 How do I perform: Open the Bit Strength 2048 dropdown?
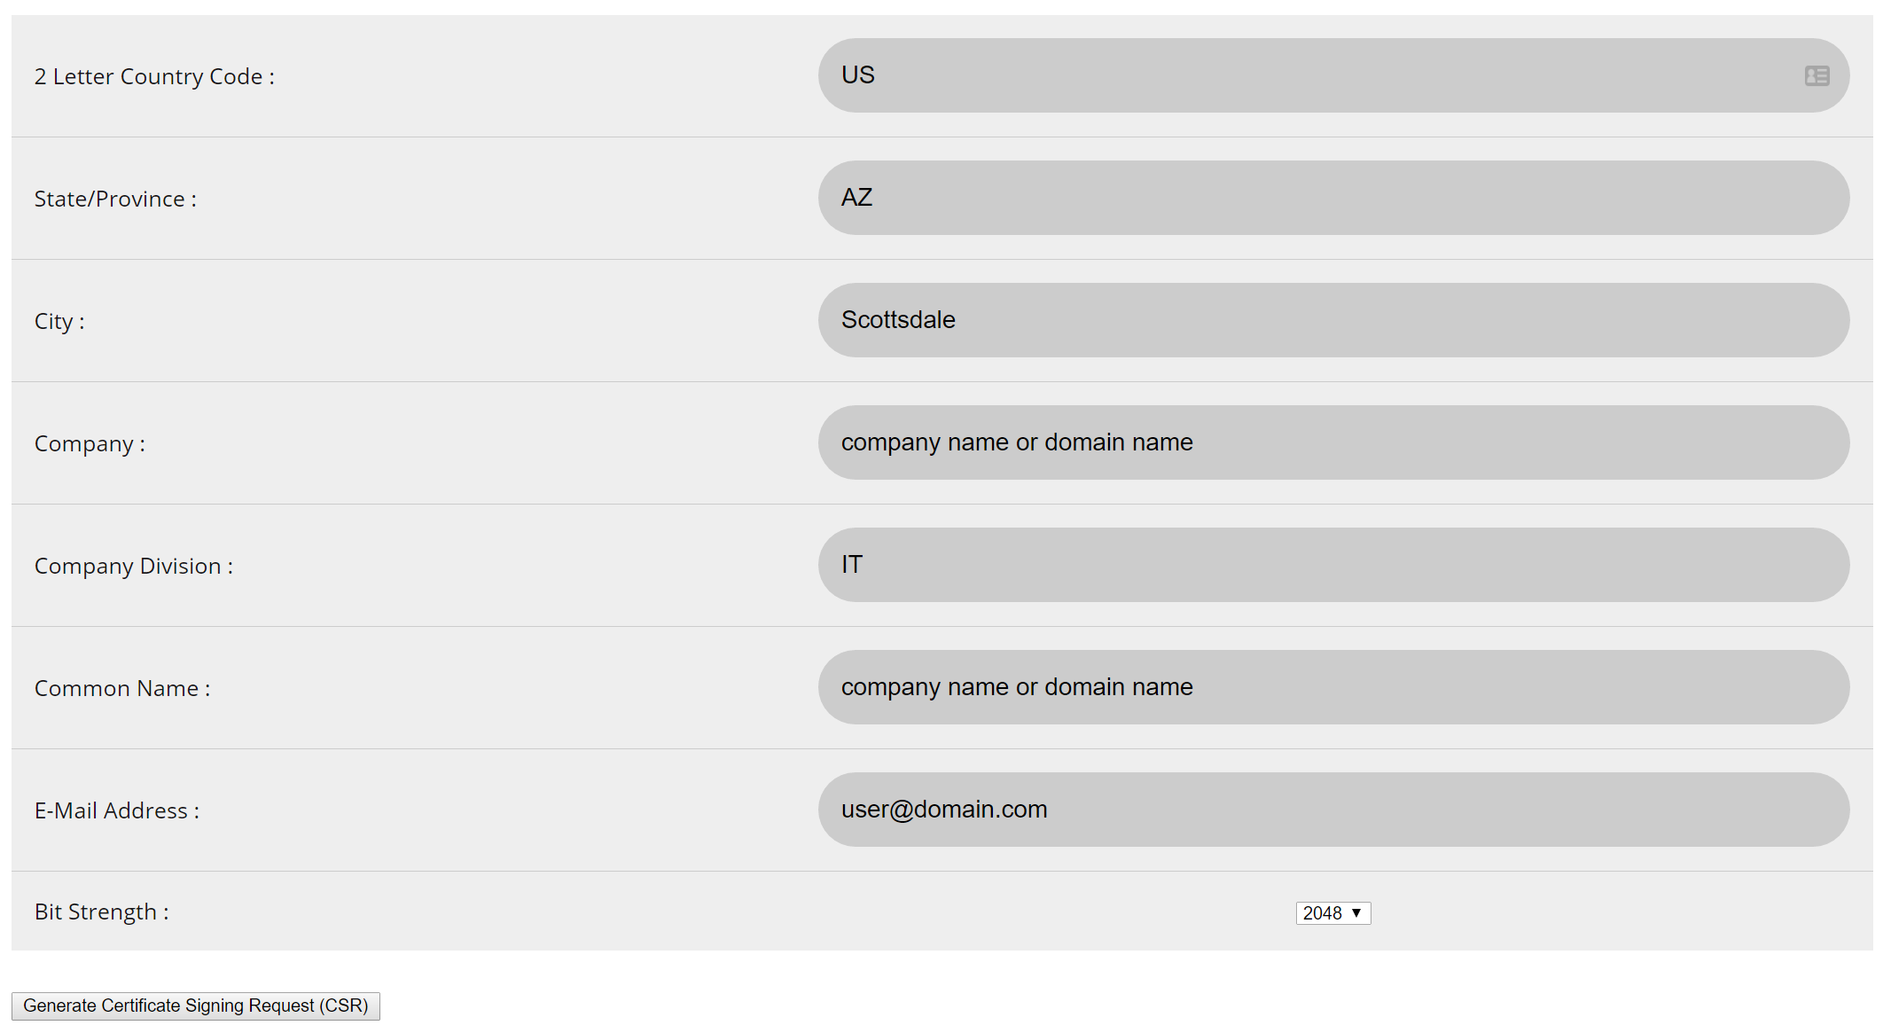click(x=1332, y=913)
